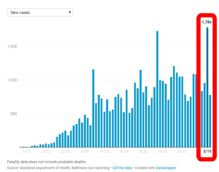This screenshot has width=219, height=172.
Task: Click the 4/26 axis date label
Action: tap(143, 151)
